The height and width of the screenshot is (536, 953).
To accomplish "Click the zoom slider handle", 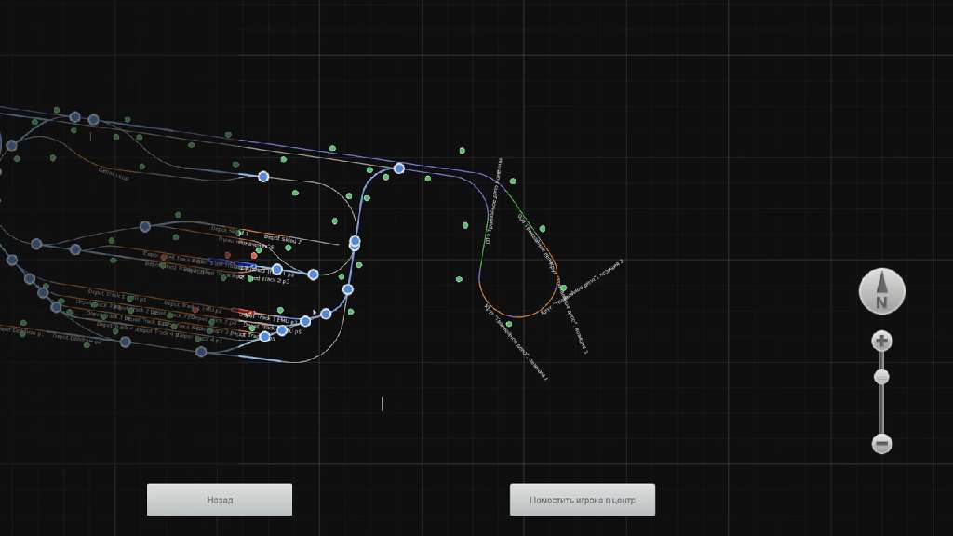I will (881, 377).
